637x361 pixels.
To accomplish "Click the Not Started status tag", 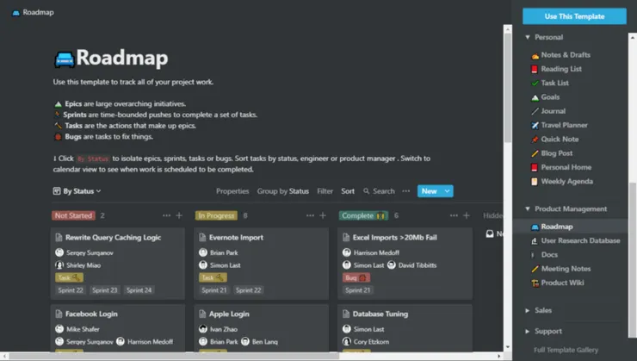I will [73, 215].
